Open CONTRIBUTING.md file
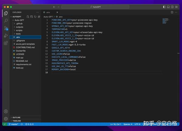The height and width of the screenshot is (131, 182). tap(25, 47)
